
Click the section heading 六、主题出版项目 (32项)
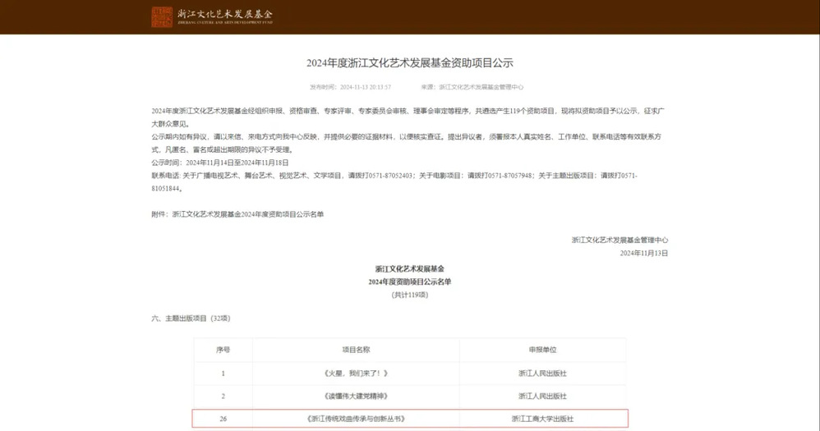click(x=191, y=319)
